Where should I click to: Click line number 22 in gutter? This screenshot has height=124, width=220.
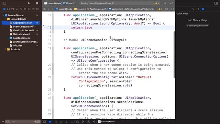[x=49, y=77]
